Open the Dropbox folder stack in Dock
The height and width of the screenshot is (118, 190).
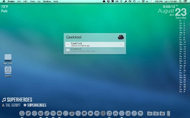(156, 113)
